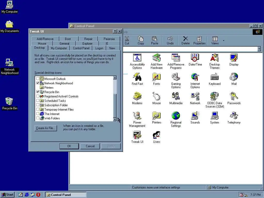
Task: Click the Undo toolbar button
Action: click(x=170, y=40)
